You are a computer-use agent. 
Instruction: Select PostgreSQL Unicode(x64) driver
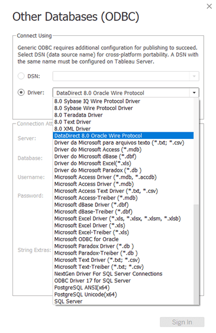[x=123, y=294]
